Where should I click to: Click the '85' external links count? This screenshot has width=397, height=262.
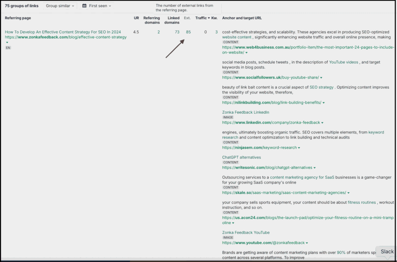pyautogui.click(x=188, y=32)
